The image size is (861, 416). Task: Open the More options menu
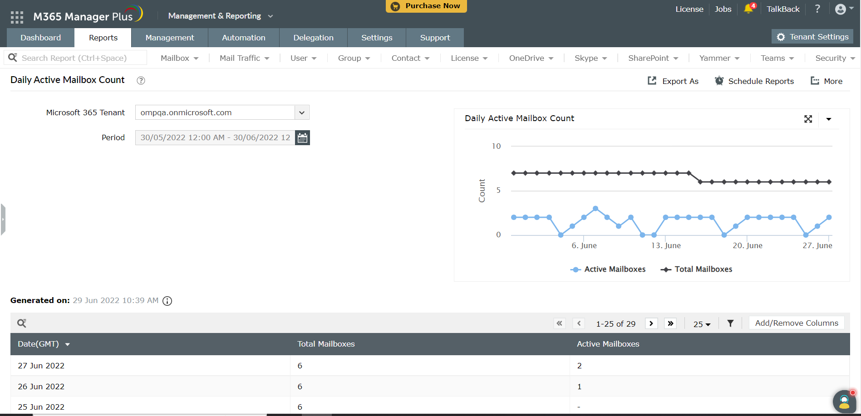tap(827, 81)
